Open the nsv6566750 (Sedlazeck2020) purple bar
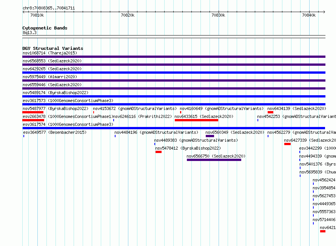The height and width of the screenshot is (246, 336). (214, 160)
